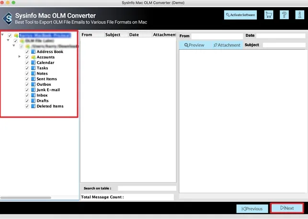Collapse the root tree node arrow

(2, 35)
